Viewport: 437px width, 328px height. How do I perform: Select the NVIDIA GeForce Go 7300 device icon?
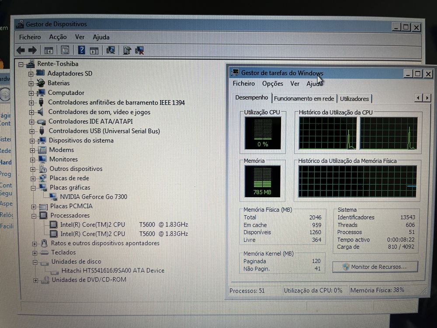(x=53, y=197)
